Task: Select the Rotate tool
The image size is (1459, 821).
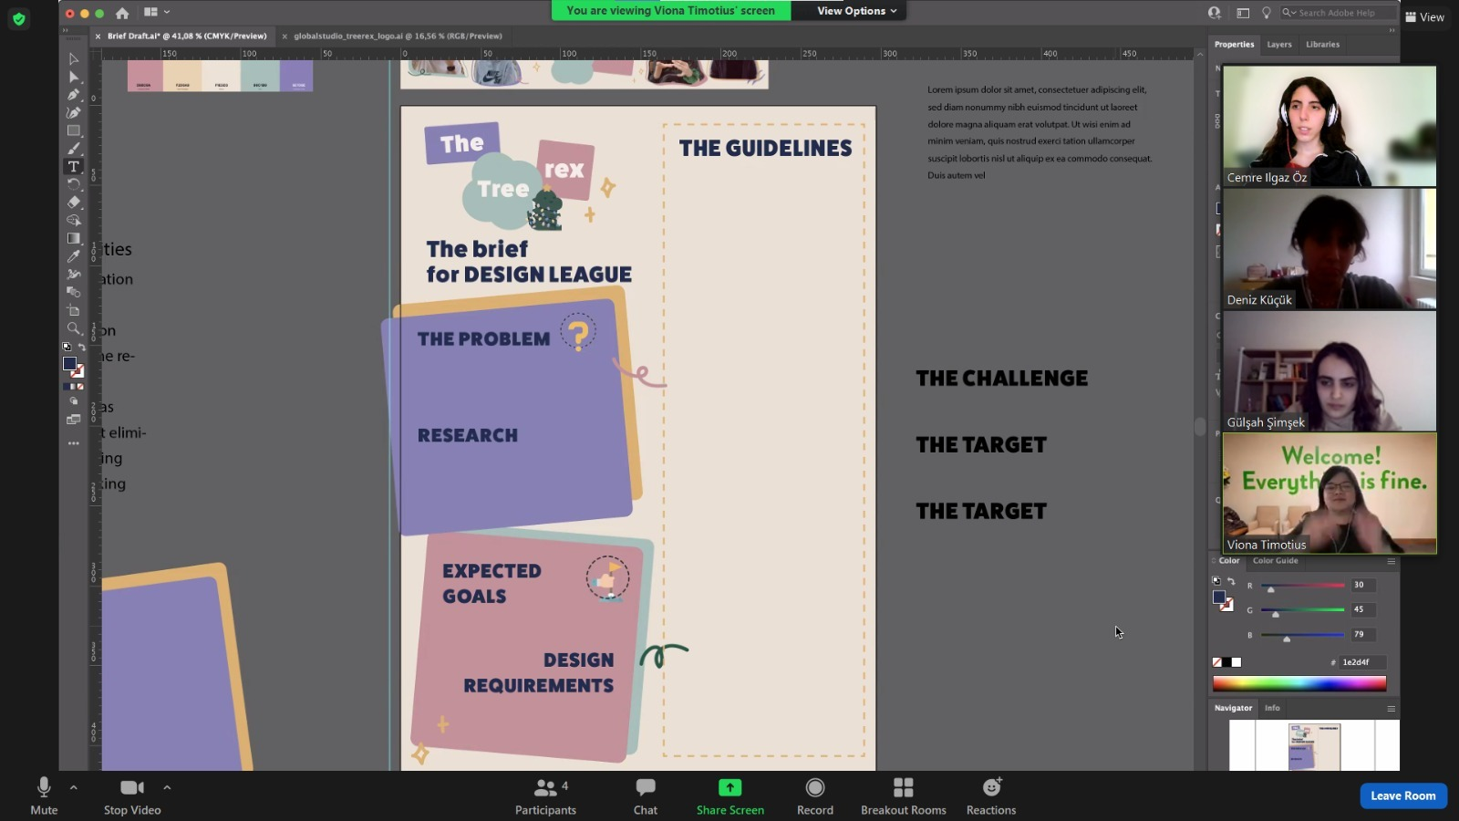Action: (x=74, y=184)
